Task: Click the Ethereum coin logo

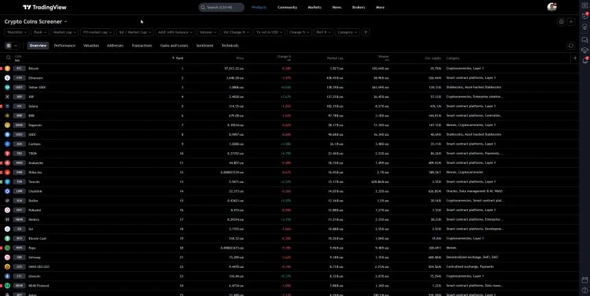Action: [x=8, y=77]
